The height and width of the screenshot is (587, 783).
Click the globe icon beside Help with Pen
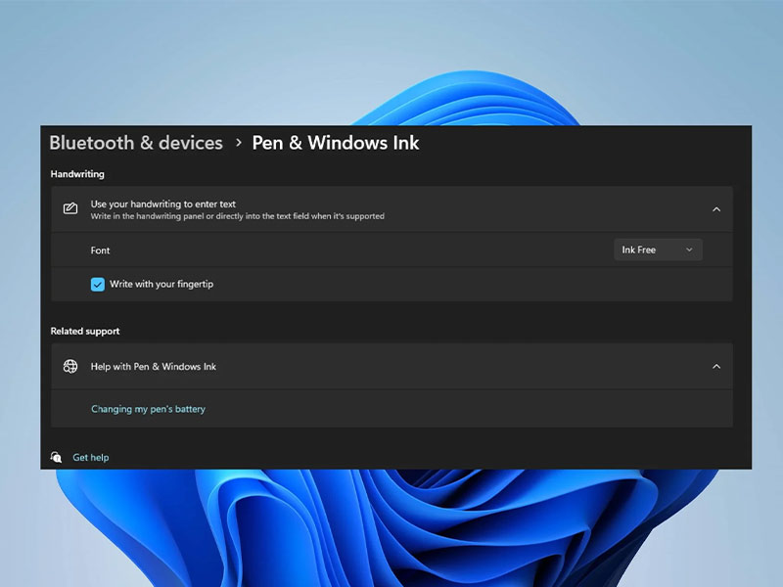pos(70,366)
